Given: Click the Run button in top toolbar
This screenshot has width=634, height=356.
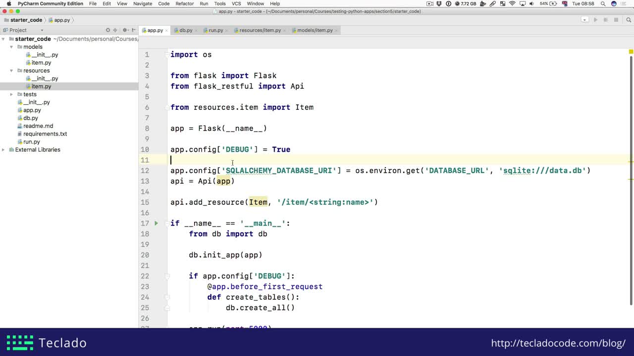Looking at the screenshot, I should (595, 20).
